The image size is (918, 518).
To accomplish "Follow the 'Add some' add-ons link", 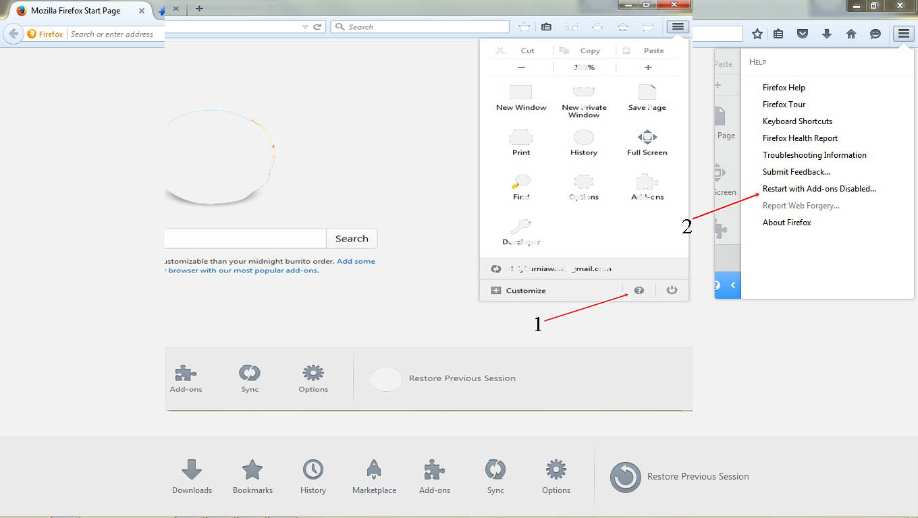I will tap(356, 261).
